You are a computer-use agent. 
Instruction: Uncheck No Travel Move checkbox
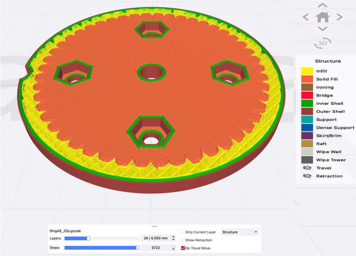point(183,248)
